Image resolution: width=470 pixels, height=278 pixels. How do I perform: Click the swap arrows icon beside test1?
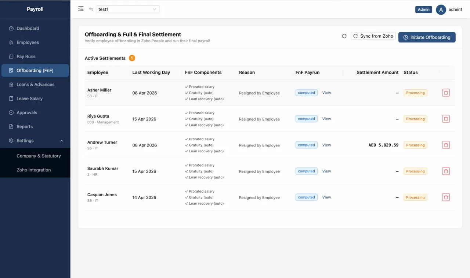91,9
